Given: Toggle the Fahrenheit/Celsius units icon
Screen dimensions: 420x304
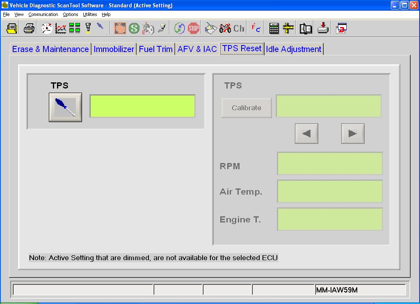Looking at the screenshot, I should tap(256, 28).
